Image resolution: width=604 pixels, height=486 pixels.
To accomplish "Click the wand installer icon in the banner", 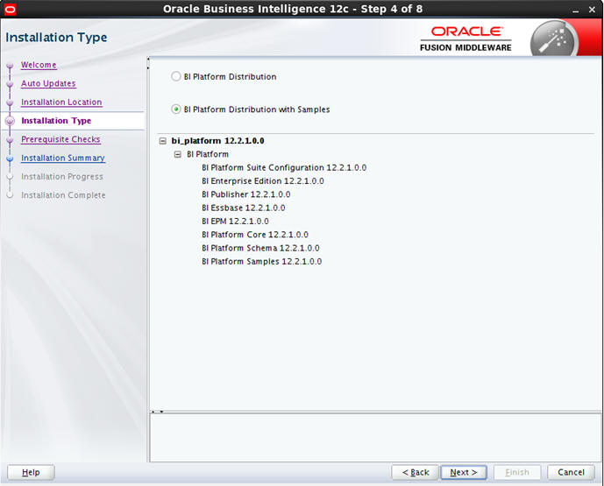I will point(554,40).
